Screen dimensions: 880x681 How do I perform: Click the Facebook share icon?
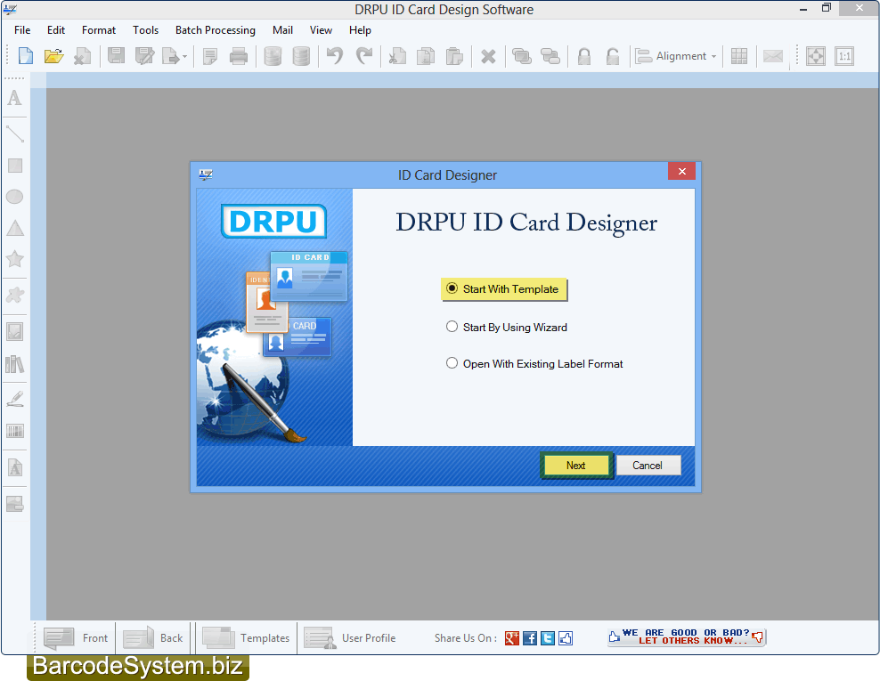click(530, 637)
